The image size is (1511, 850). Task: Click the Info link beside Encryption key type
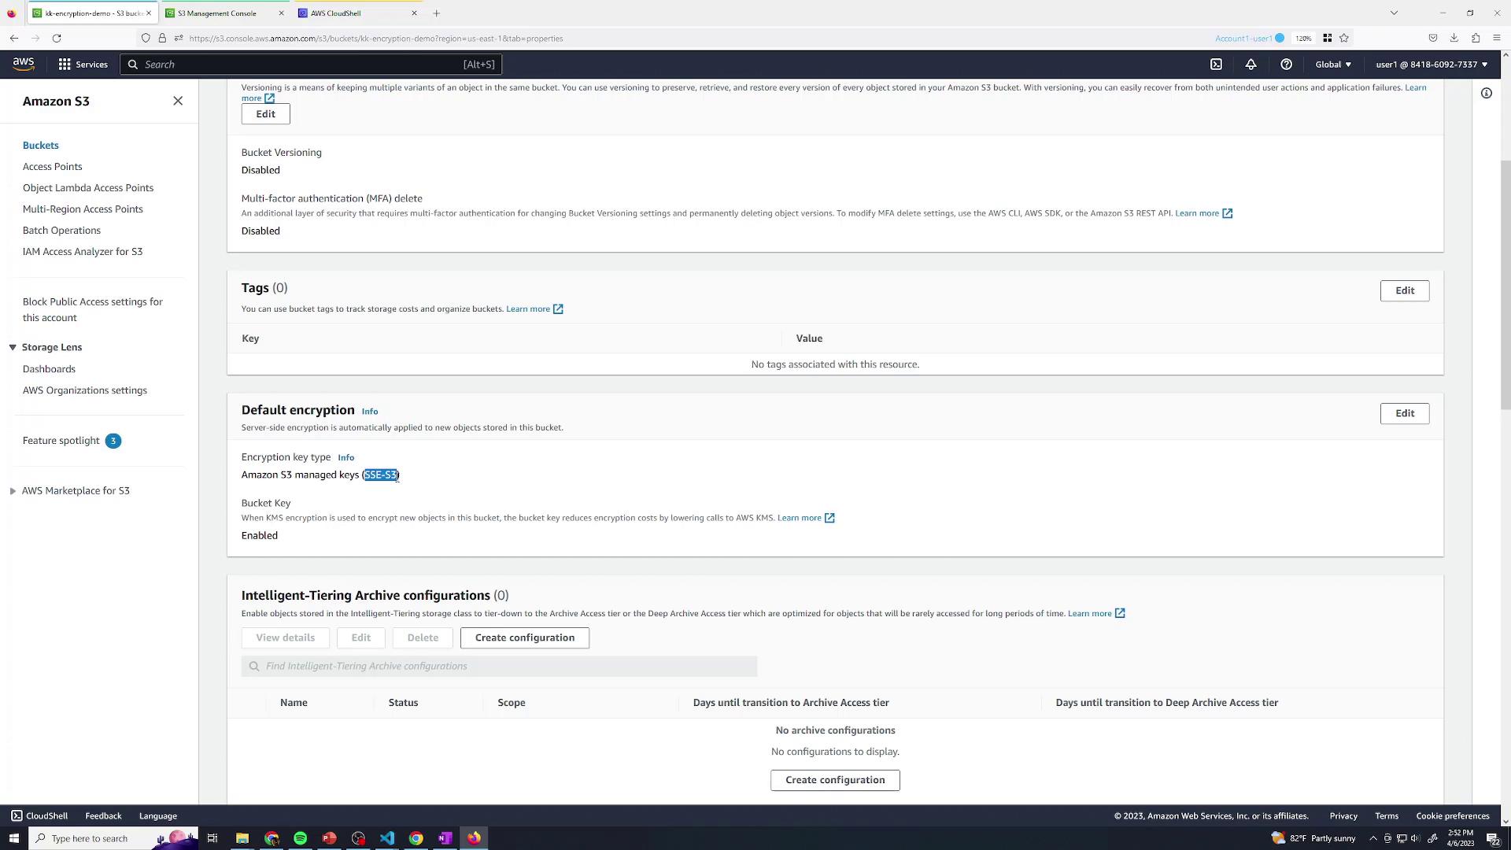click(x=345, y=458)
